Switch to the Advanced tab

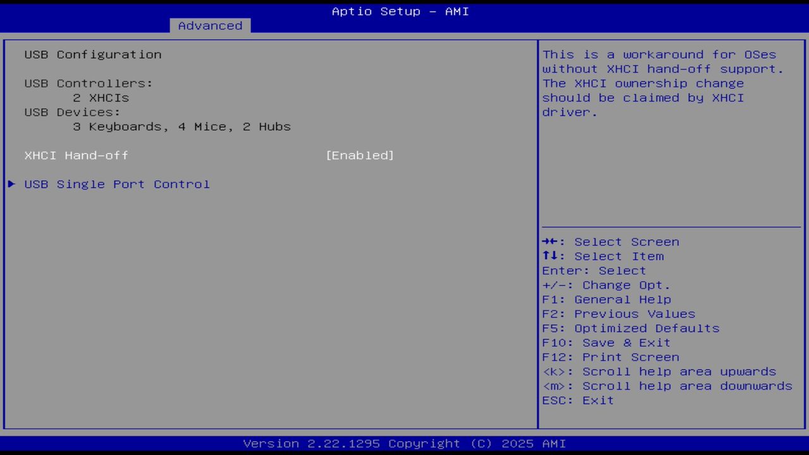[209, 25]
